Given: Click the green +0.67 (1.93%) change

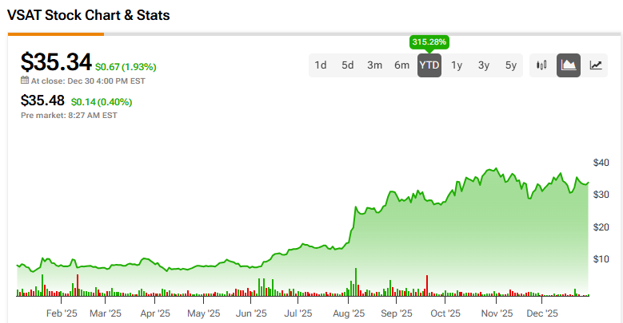Looking at the screenshot, I should (126, 67).
